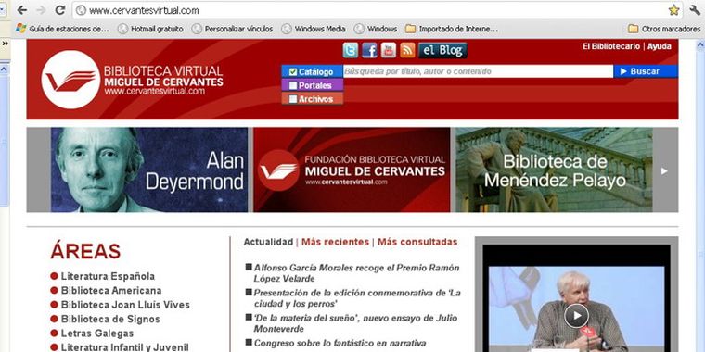
Task: Open the Facebook social icon
Action: tap(369, 50)
